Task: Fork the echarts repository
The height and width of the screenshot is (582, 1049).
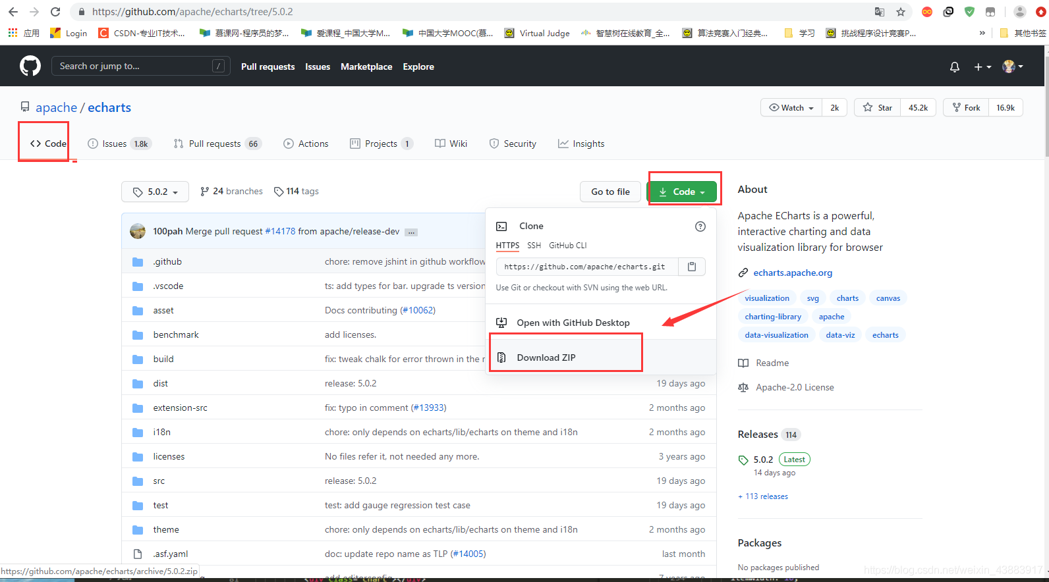Action: click(x=966, y=107)
